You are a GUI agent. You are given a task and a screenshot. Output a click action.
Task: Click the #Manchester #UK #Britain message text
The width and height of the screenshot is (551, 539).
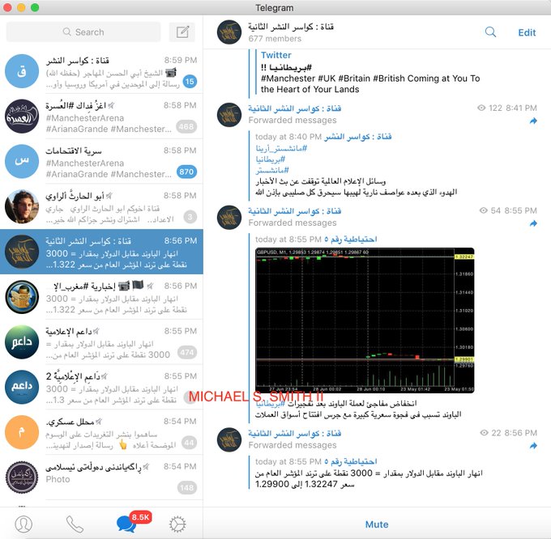370,83
